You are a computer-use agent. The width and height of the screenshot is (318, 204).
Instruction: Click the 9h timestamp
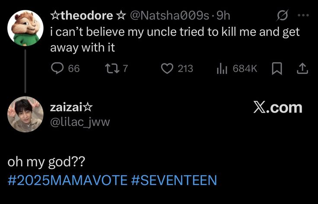pos(223,16)
